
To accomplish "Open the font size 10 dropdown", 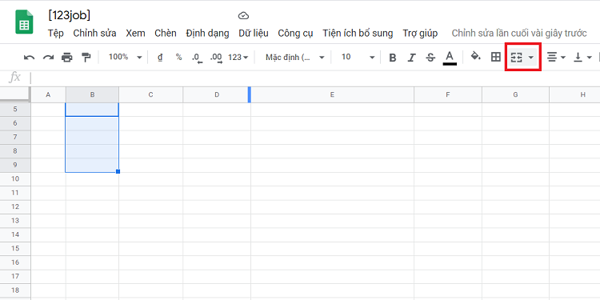I will click(358, 58).
